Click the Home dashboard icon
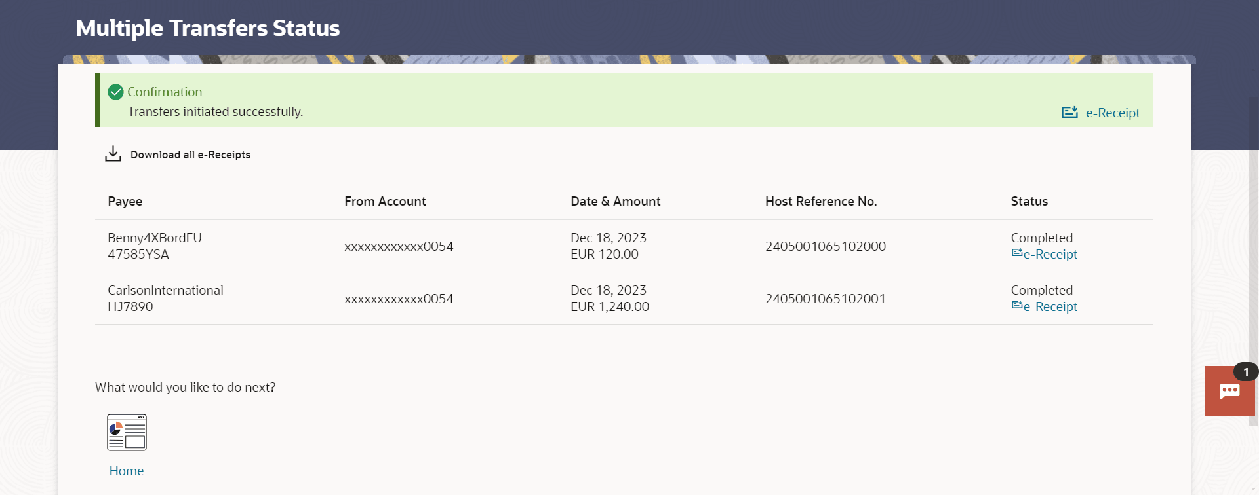The height and width of the screenshot is (495, 1259). [x=127, y=433]
